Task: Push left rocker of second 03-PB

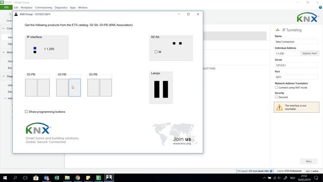Action: coord(62,87)
